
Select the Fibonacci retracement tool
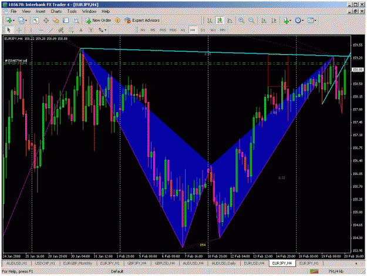click(x=71, y=30)
